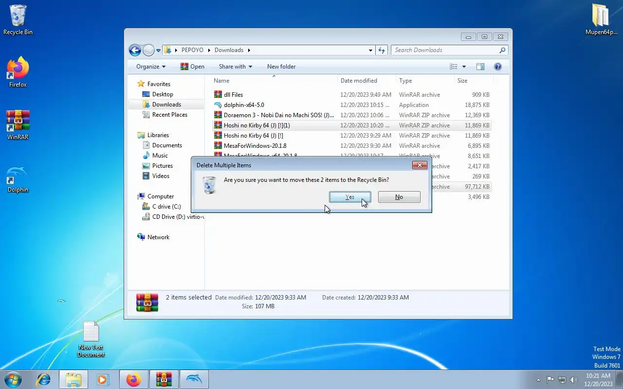
Task: Change view using the view icon
Action: [454, 67]
